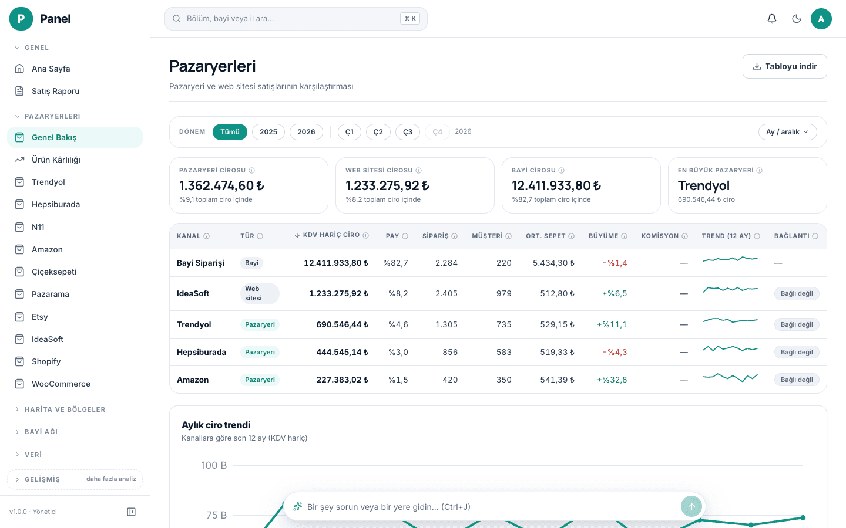Toggle dark mode moon icon
The width and height of the screenshot is (846, 528).
797,19
